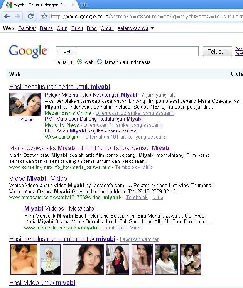The image size is (243, 288).
Task: Open 'Ditemukan 96 artikel yang sesuai' link
Action: pyautogui.click(x=135, y=113)
